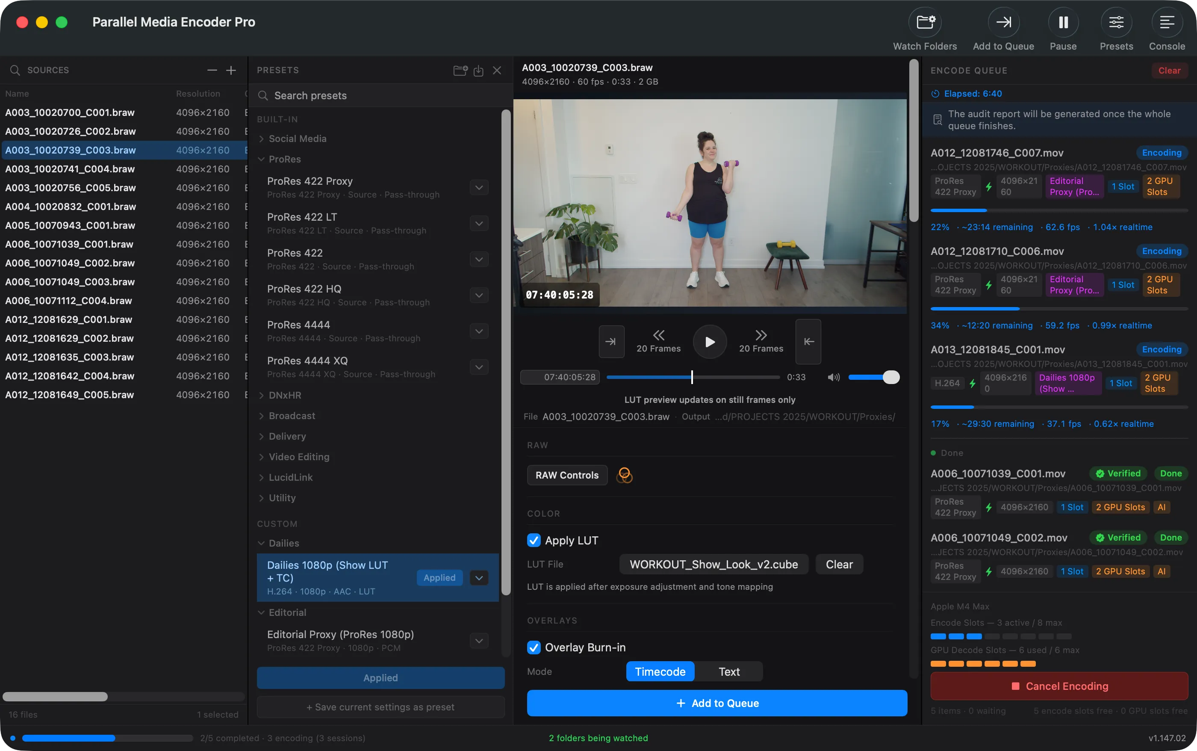Show the Console panel
Image resolution: width=1197 pixels, height=751 pixels.
1167,22
